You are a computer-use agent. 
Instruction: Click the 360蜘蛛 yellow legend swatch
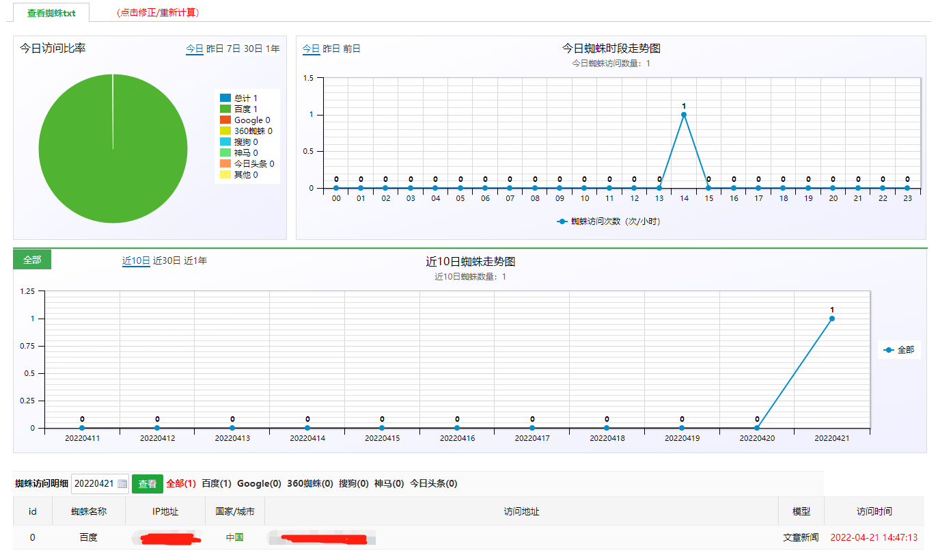pyautogui.click(x=225, y=131)
